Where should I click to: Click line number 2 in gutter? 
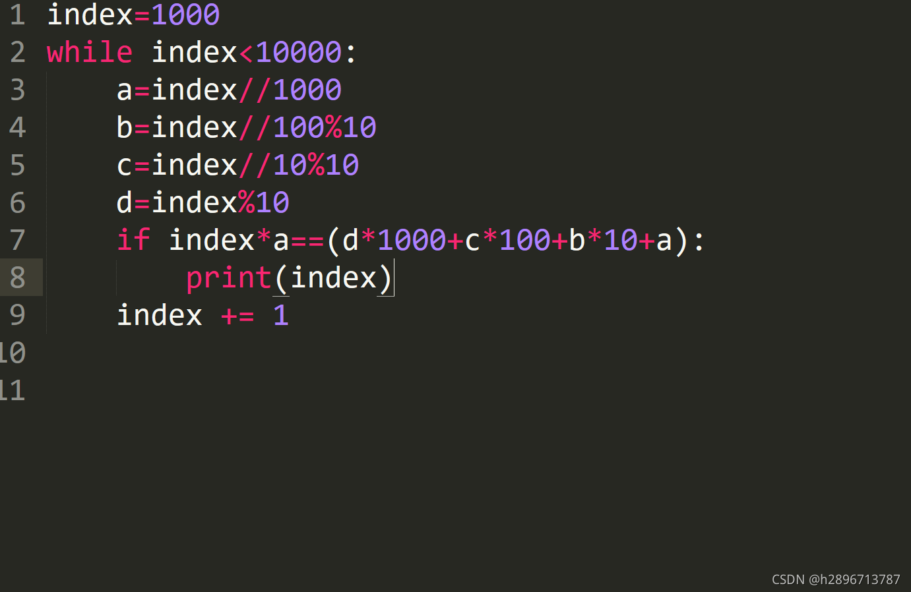pyautogui.click(x=18, y=53)
